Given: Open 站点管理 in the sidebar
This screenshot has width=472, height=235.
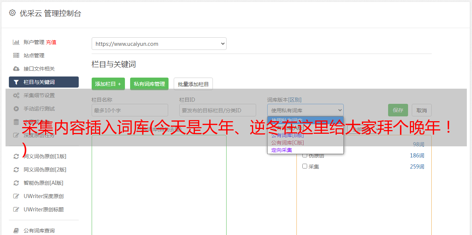Looking at the screenshot, I should [x=34, y=55].
